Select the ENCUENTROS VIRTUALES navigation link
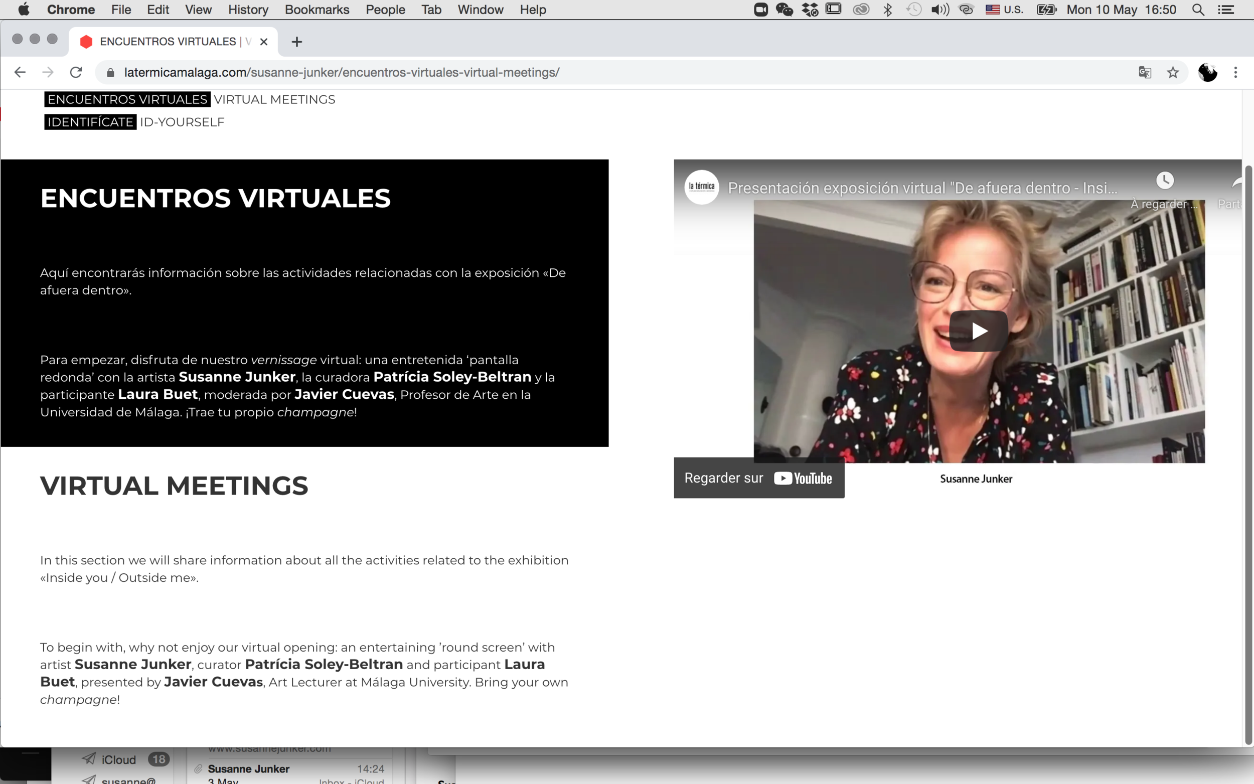 [127, 99]
